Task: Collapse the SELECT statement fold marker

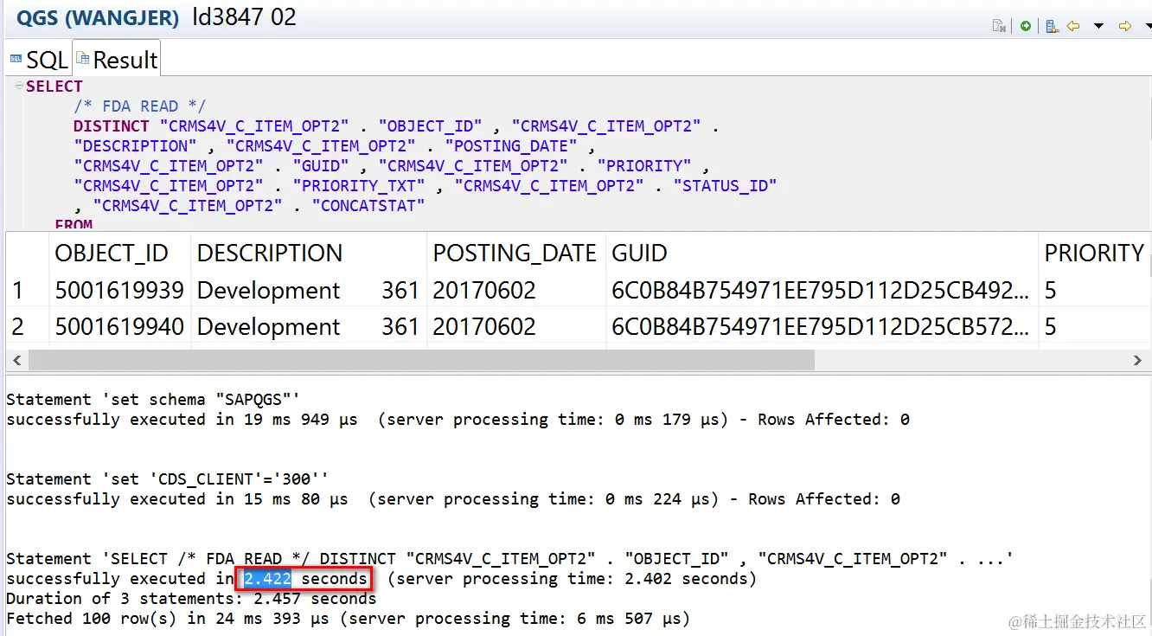Action: (19, 86)
